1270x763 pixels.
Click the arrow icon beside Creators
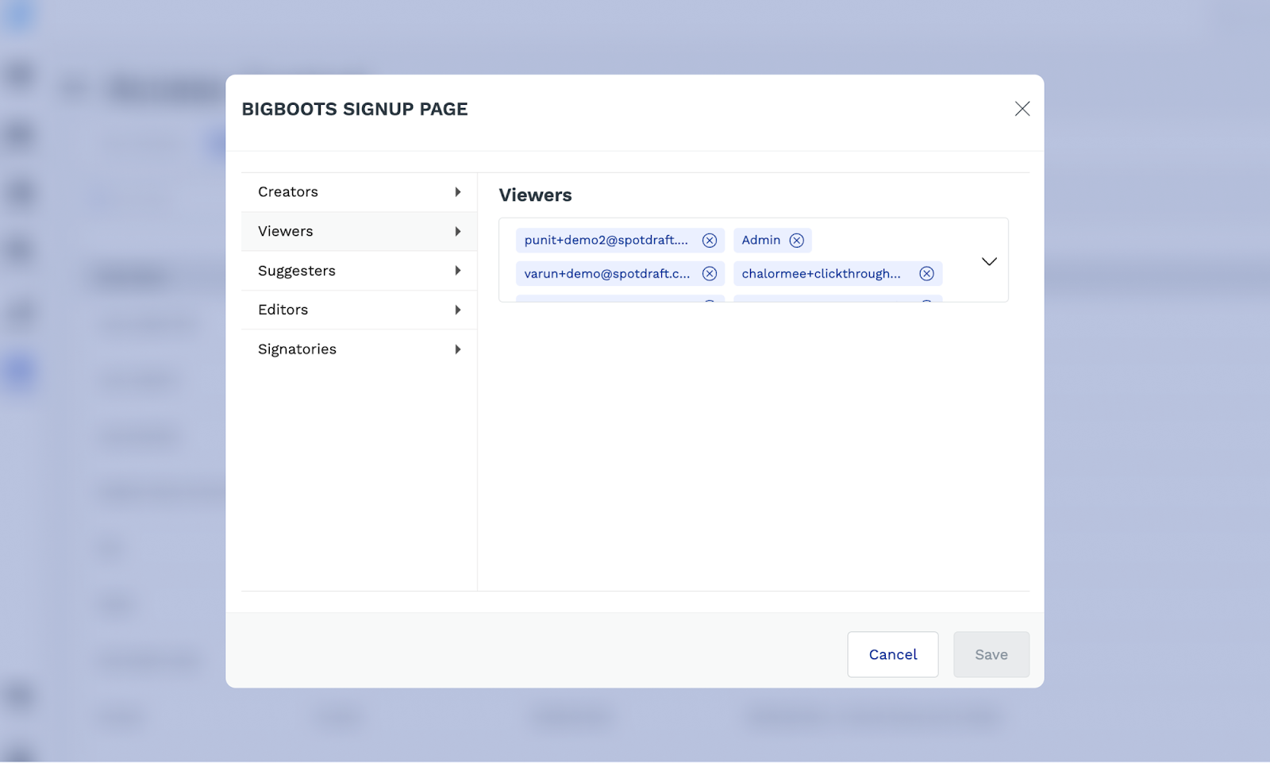coord(458,192)
